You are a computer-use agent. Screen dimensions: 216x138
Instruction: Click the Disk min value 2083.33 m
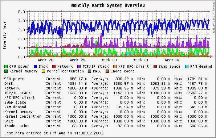(160, 84)
